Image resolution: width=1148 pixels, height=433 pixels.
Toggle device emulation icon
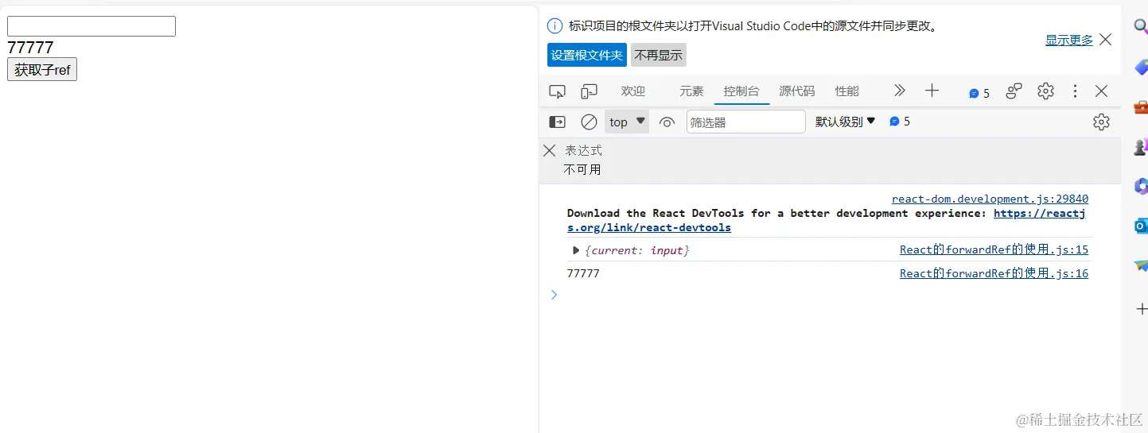tap(589, 91)
